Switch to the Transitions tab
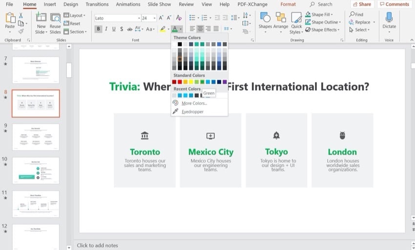Viewport: 415px width, 250px height. tap(97, 4)
